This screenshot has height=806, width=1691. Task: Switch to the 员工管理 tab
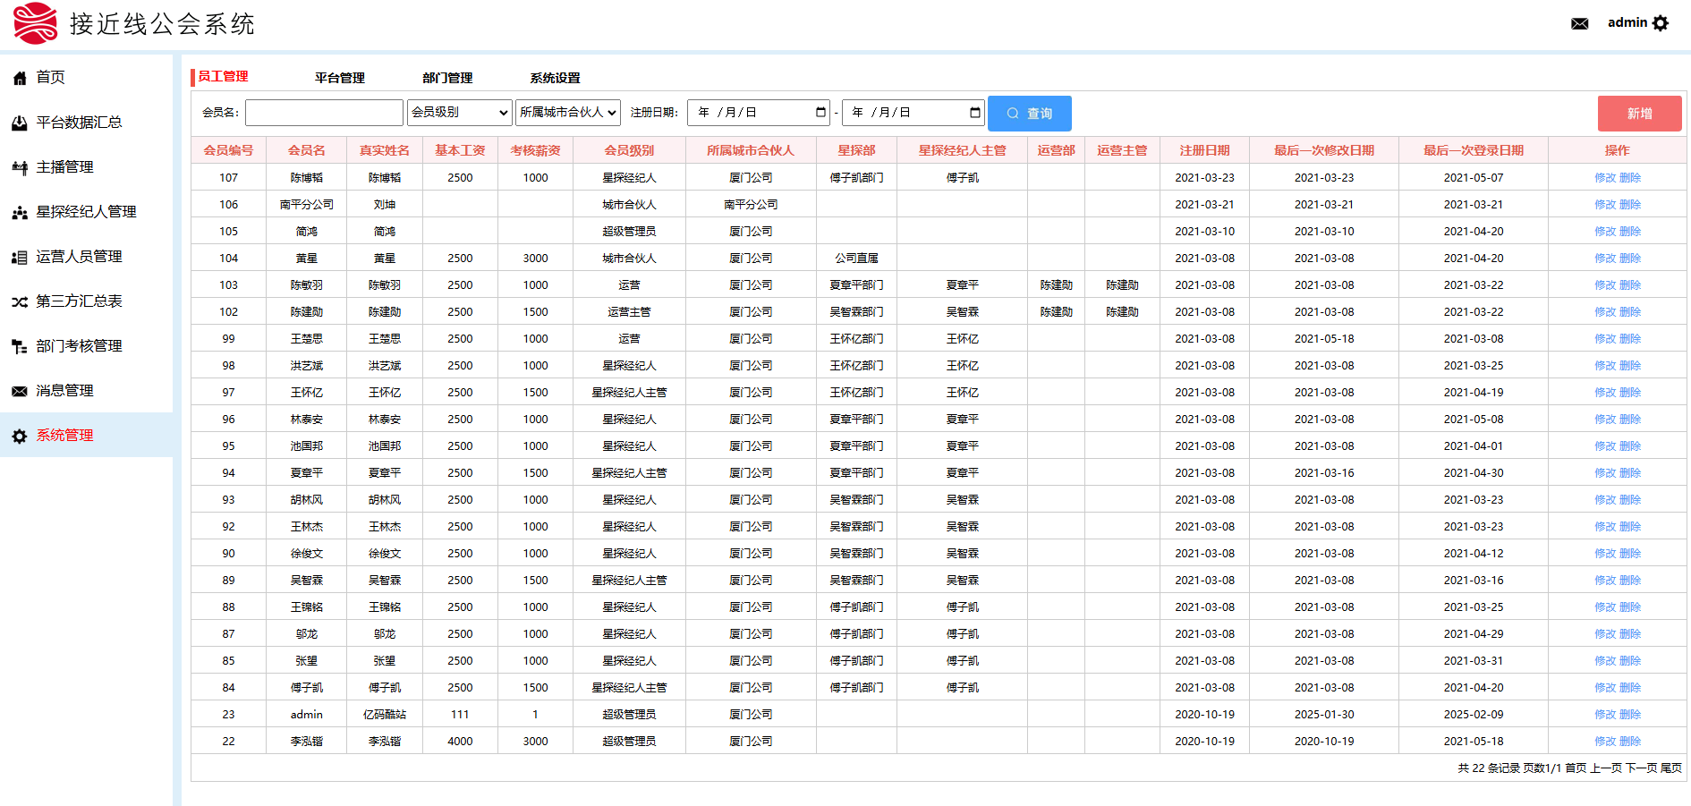point(223,77)
